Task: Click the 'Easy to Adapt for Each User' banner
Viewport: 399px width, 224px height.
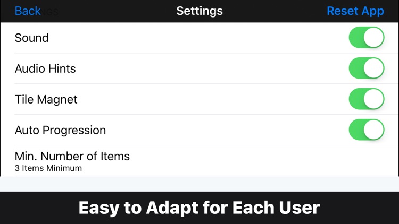Action: point(199,208)
